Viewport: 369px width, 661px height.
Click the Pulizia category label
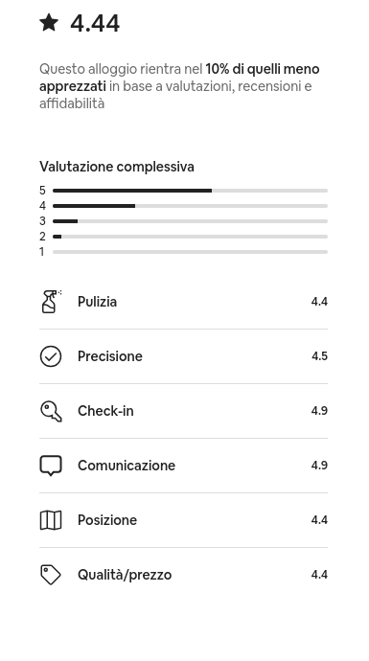pos(97,302)
